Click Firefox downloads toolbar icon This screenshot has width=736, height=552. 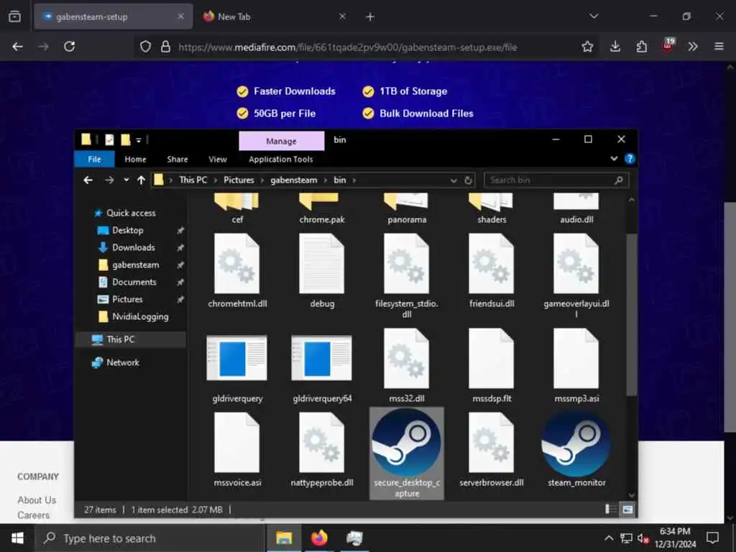coord(615,47)
